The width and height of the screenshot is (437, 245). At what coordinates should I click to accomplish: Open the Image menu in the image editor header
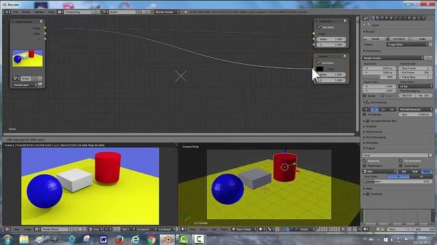(x=27, y=229)
